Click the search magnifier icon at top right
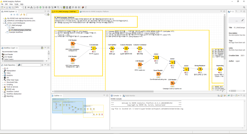This screenshot has height=134, width=247. (x=244, y=7)
